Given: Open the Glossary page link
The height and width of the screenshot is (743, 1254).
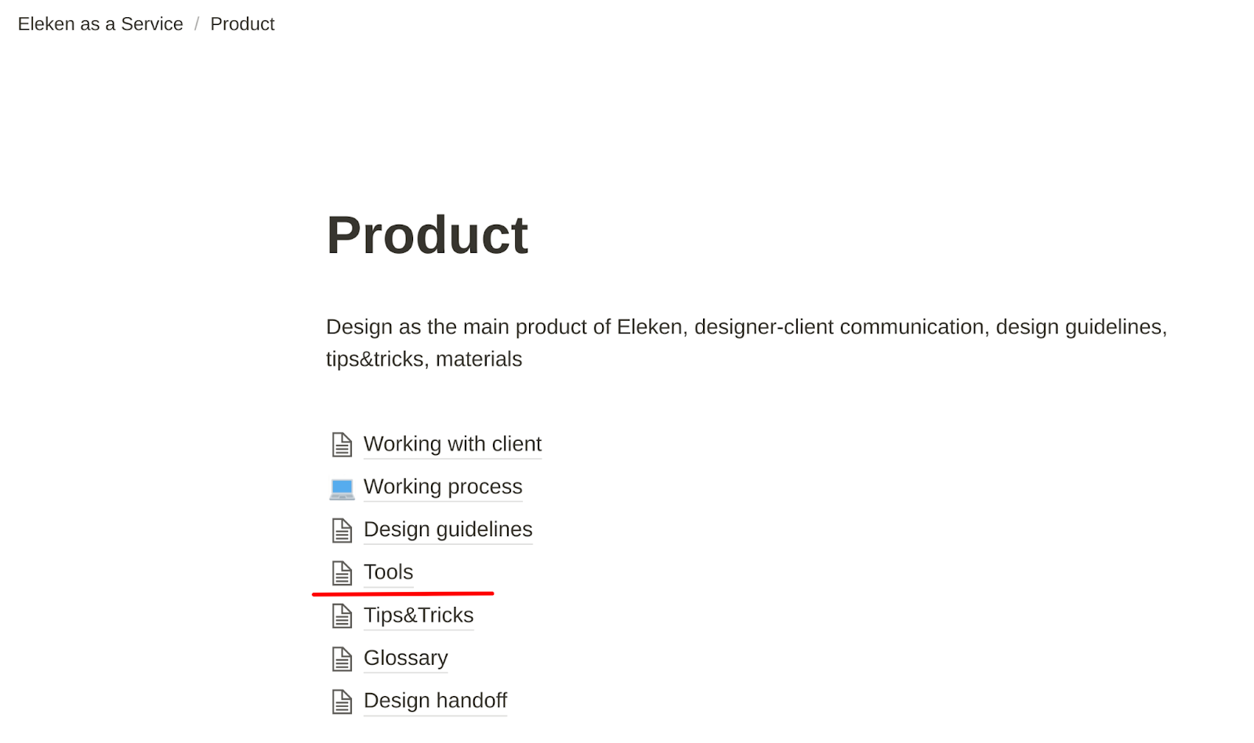Looking at the screenshot, I should (405, 658).
